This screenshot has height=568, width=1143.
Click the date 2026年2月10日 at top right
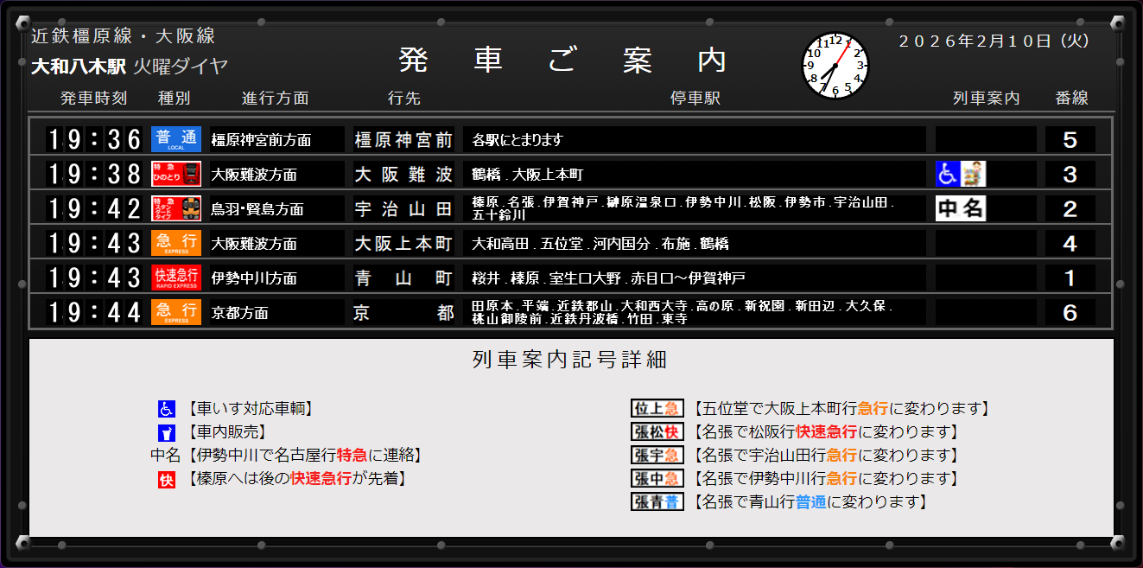point(994,41)
